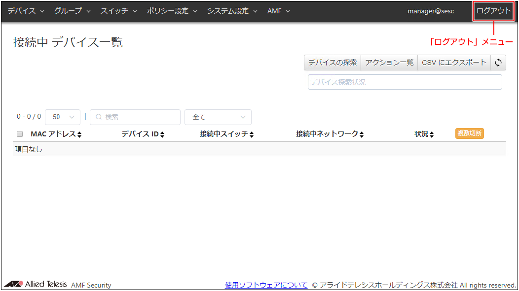Sort by 接続中スイッチ column arrows

[251, 134]
